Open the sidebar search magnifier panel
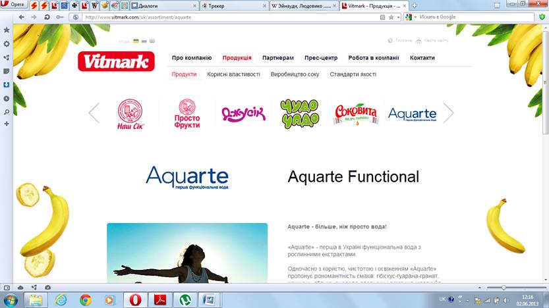This screenshot has width=549, height=308. coord(7,113)
